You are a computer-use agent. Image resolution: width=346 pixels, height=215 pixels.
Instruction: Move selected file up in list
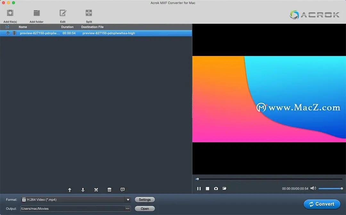tap(70, 190)
